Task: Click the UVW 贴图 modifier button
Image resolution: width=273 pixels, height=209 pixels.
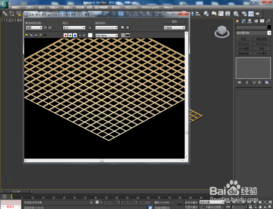Action: click(244, 49)
